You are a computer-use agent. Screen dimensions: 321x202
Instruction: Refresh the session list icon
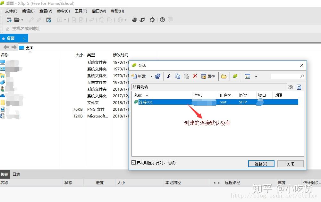299,87
